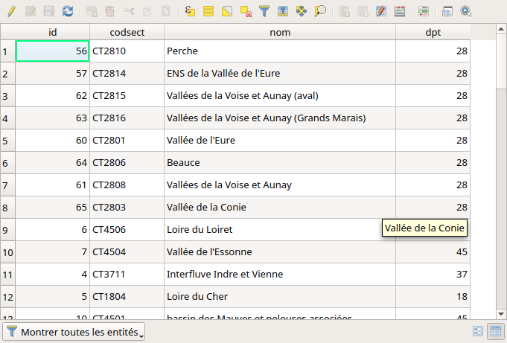Dock the attribute table window
507x343 pixels.
447,11
